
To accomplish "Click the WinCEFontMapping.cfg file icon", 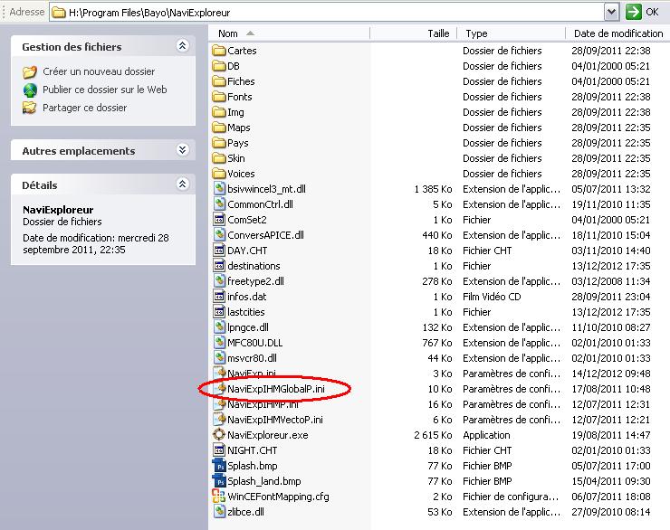I will coord(219,496).
